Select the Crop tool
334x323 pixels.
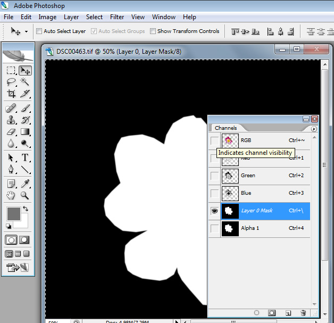(11, 94)
